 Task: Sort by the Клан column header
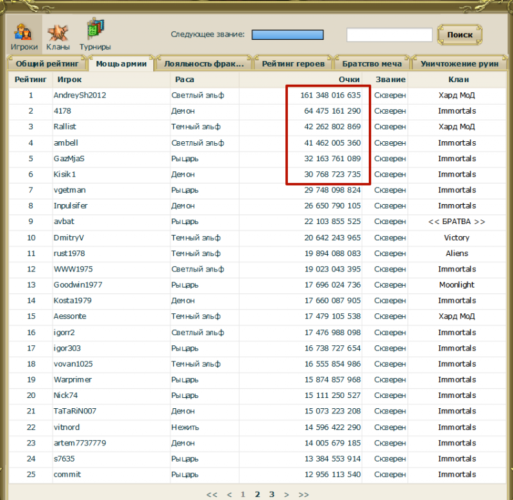click(x=458, y=80)
